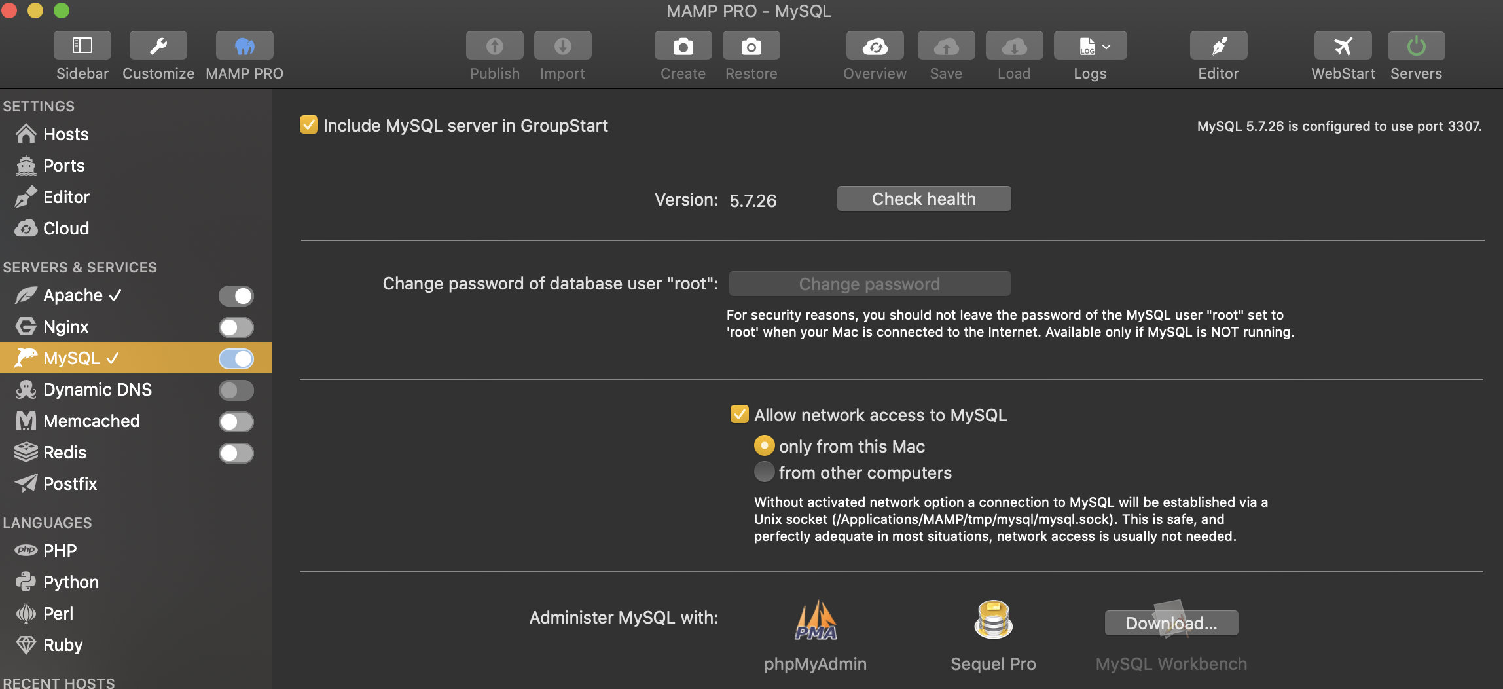This screenshot has width=1503, height=689.
Task: Uncheck Allow network access to MySQL
Action: (740, 414)
